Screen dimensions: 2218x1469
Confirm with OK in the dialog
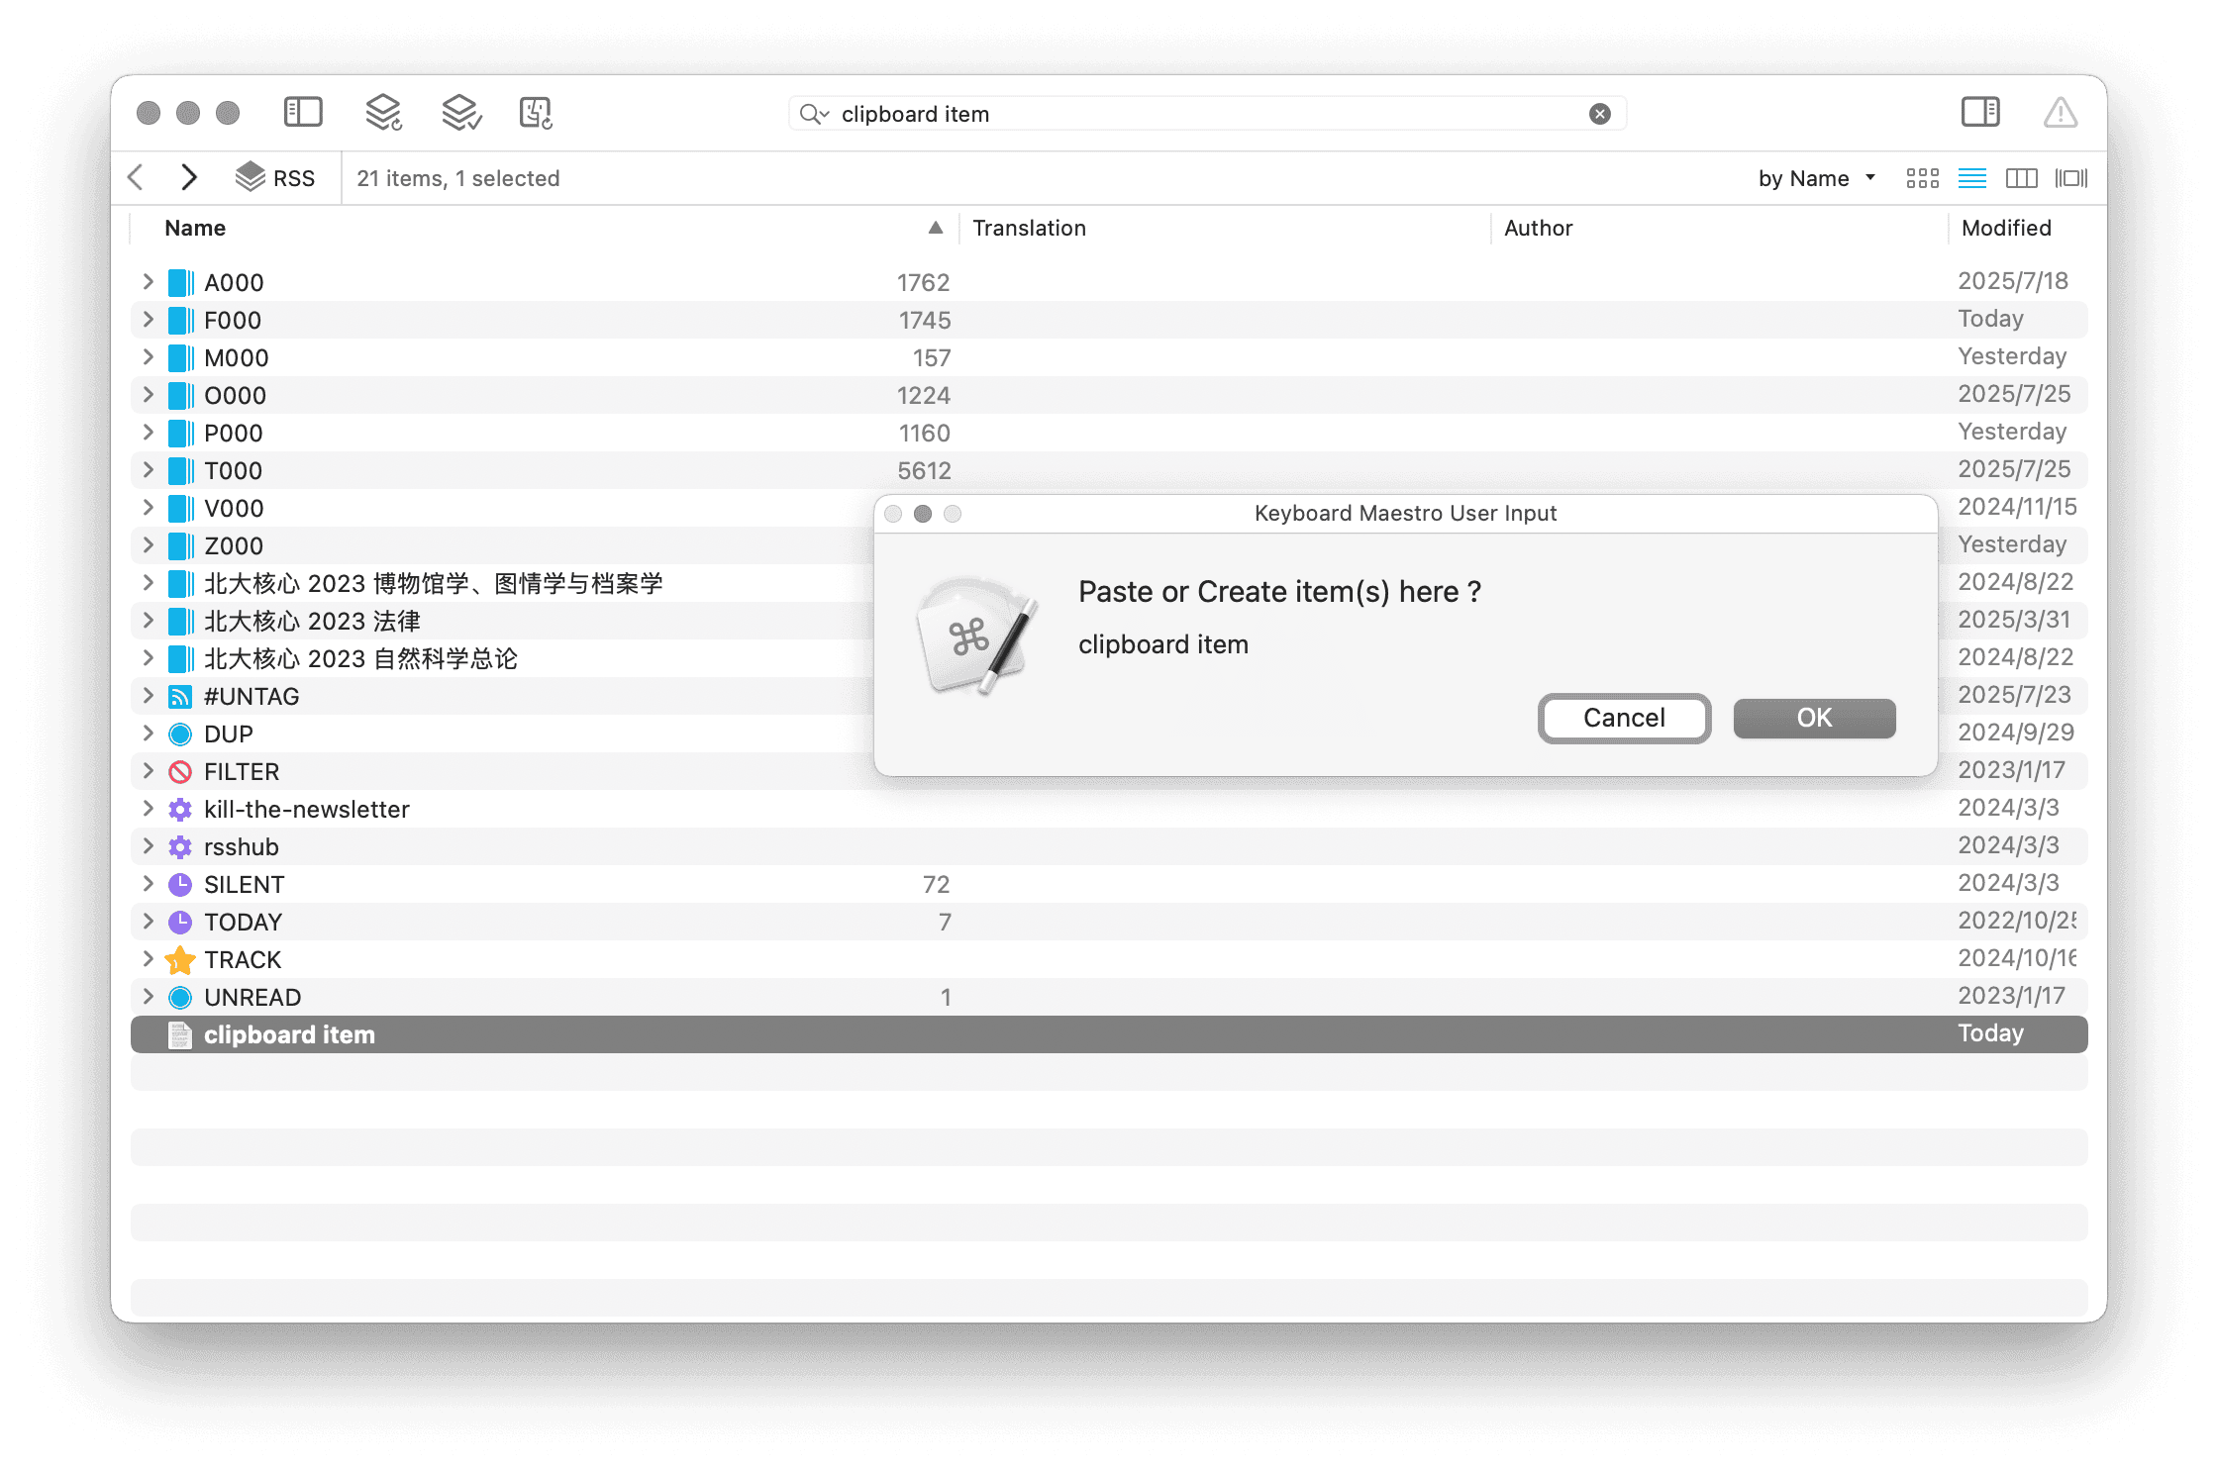point(1813,718)
